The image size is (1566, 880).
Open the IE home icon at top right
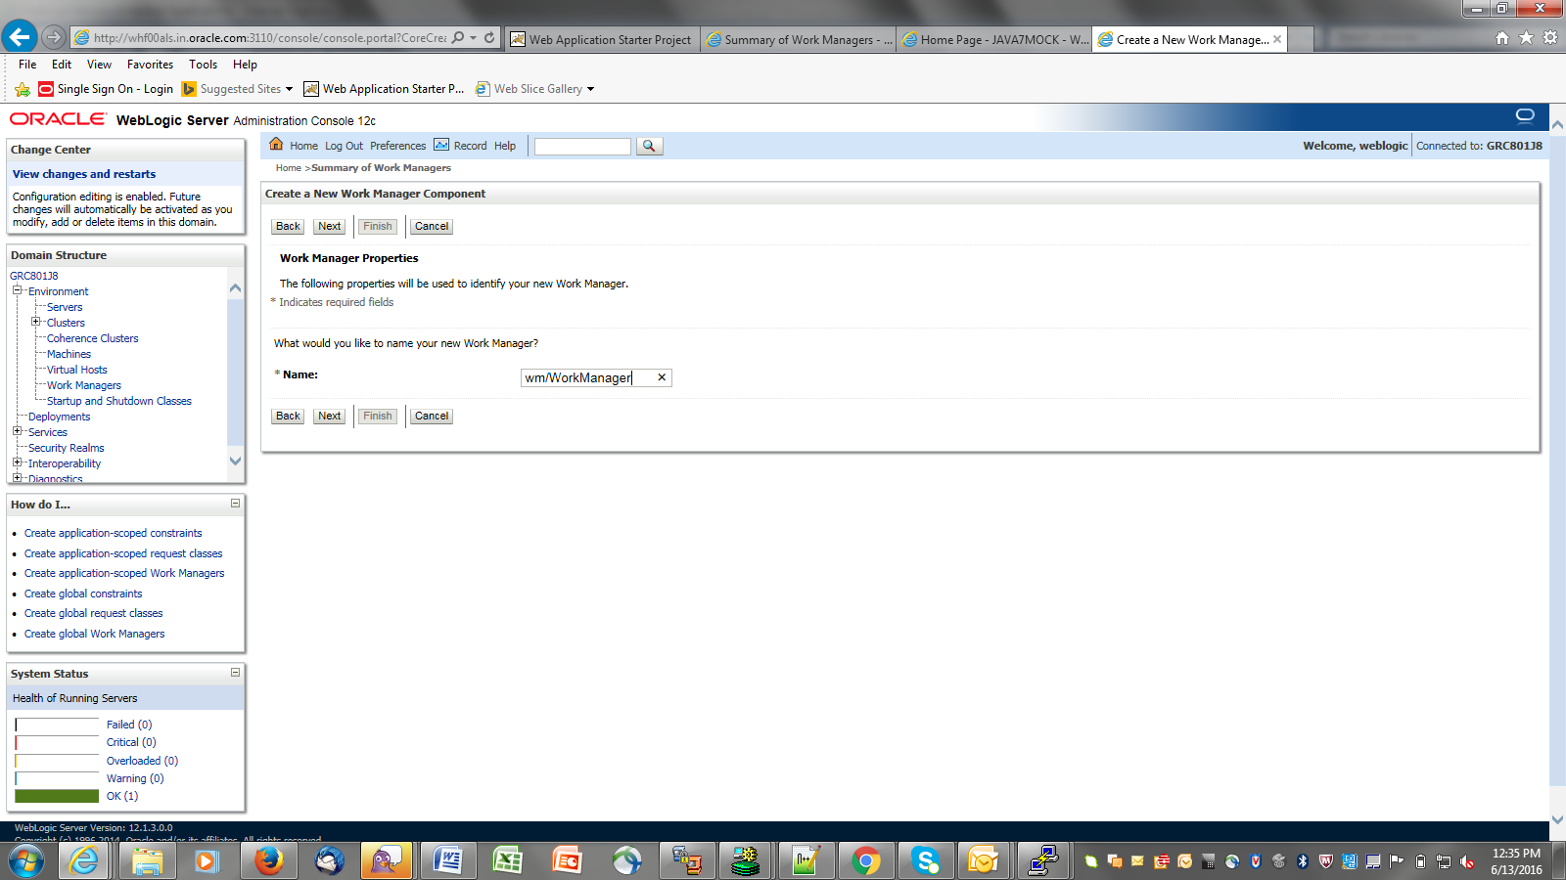click(x=1502, y=38)
